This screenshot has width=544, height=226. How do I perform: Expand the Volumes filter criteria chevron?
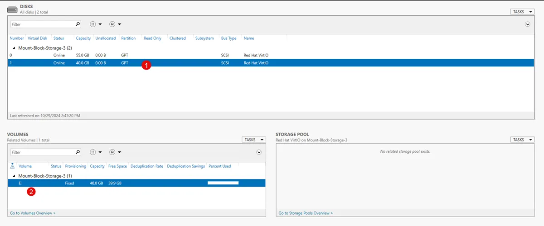coord(259,152)
